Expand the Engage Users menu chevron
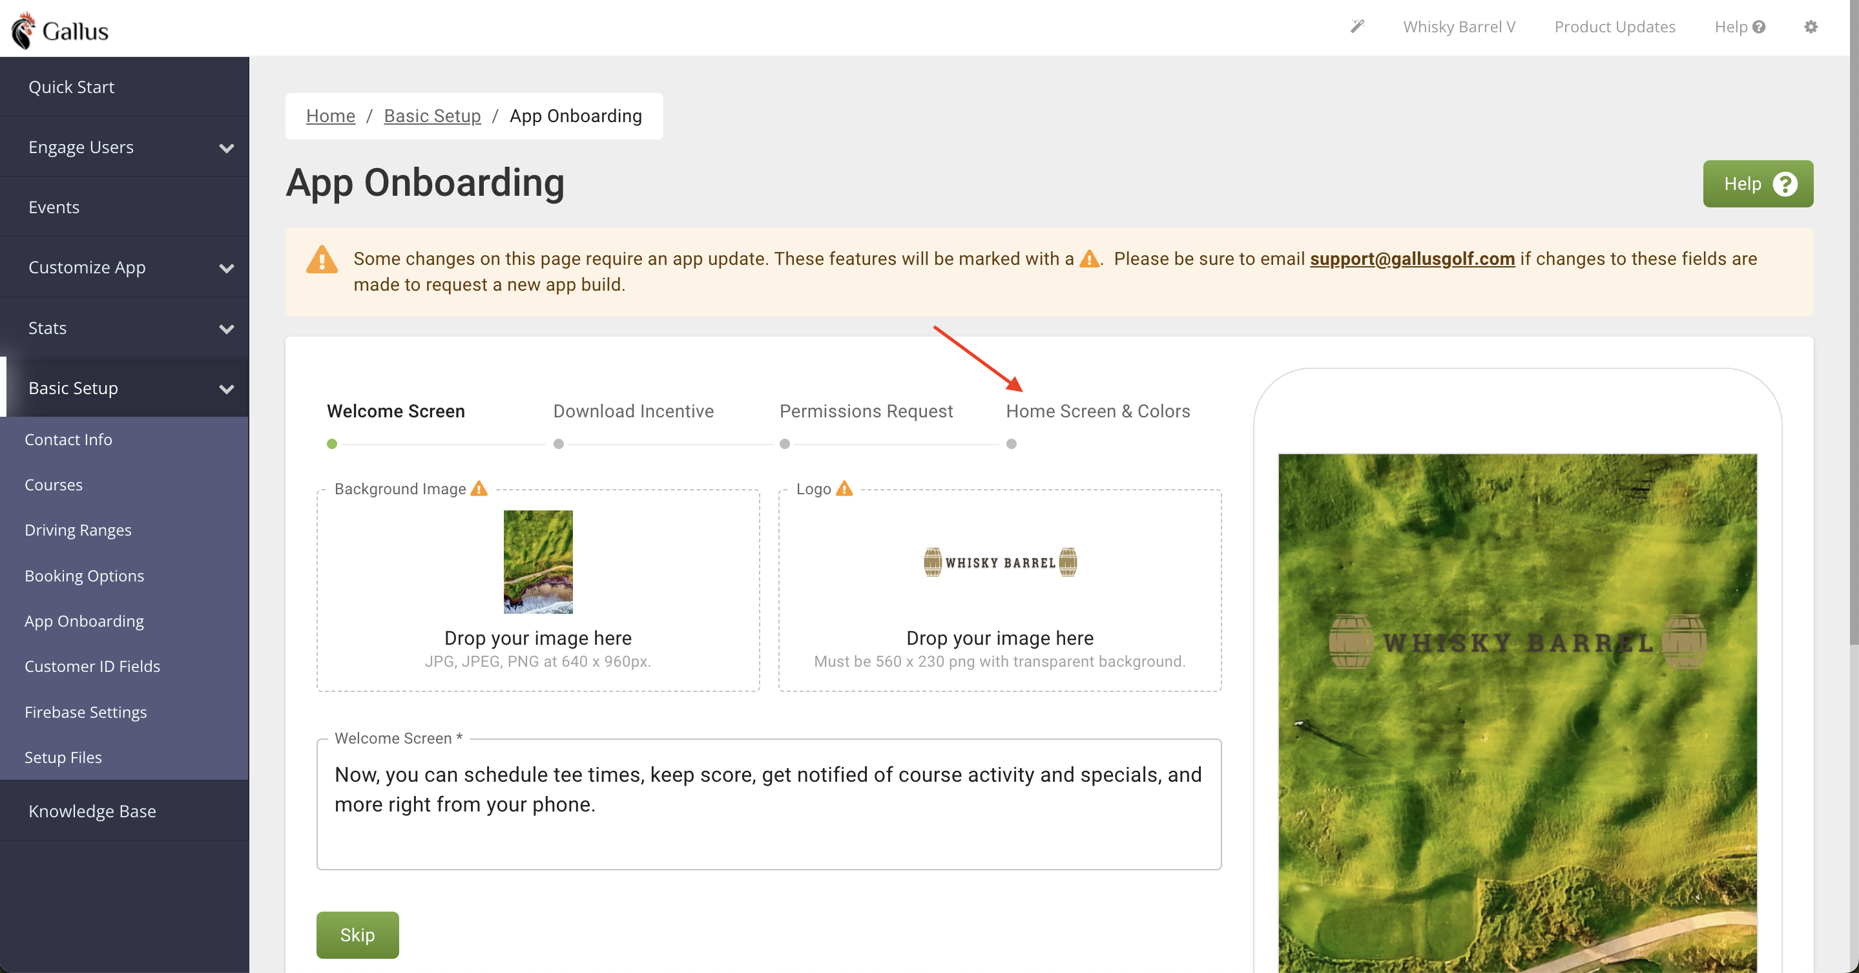This screenshot has height=973, width=1859. 227,148
